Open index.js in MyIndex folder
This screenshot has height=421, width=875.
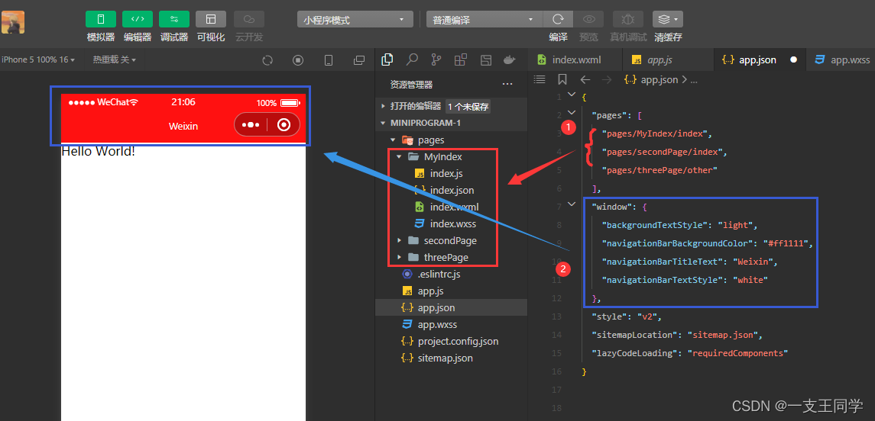[451, 173]
